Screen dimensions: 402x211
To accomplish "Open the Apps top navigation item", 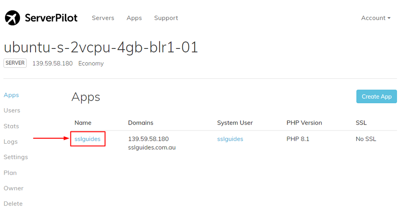I will pos(134,18).
